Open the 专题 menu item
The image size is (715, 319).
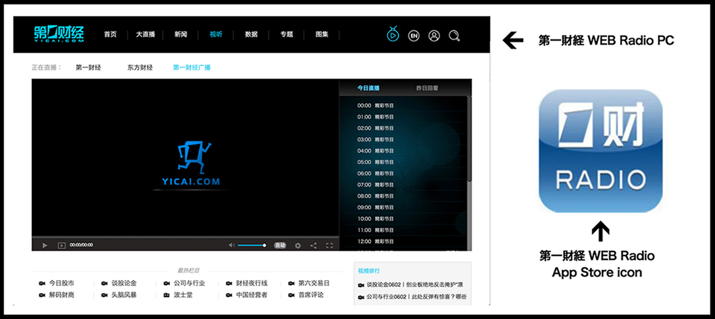coord(287,34)
